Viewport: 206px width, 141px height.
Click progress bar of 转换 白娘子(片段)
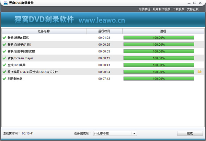(159, 45)
